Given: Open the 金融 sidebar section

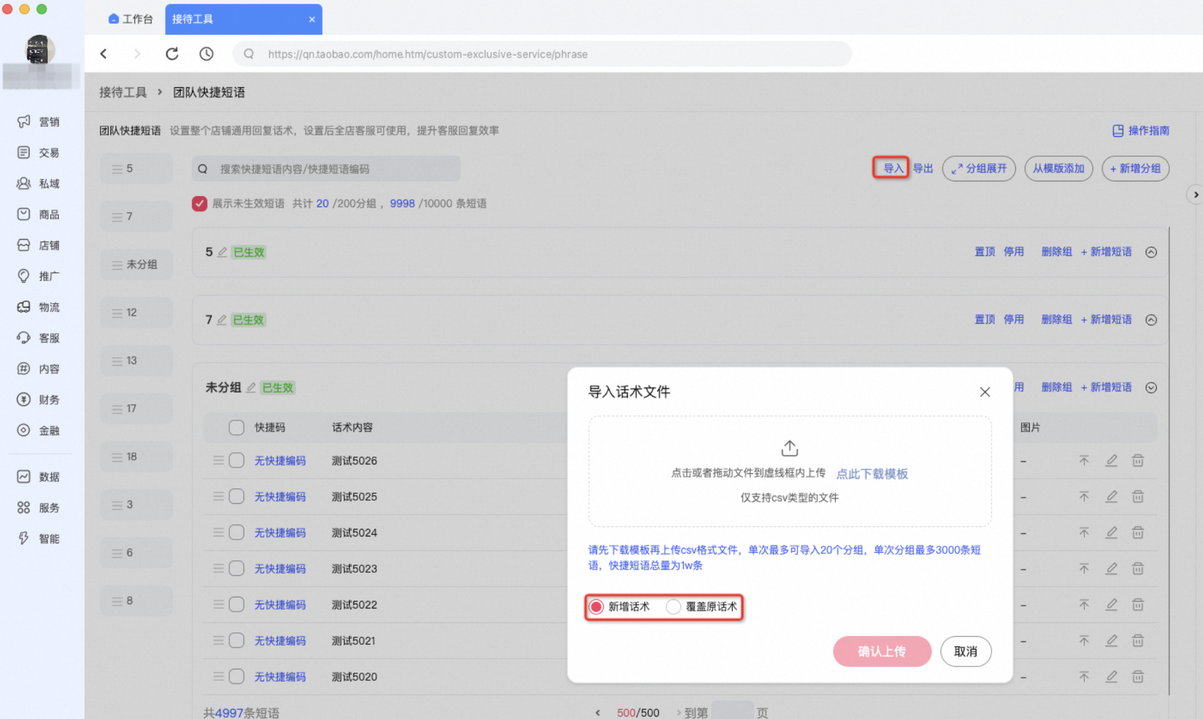Looking at the screenshot, I should tap(39, 430).
